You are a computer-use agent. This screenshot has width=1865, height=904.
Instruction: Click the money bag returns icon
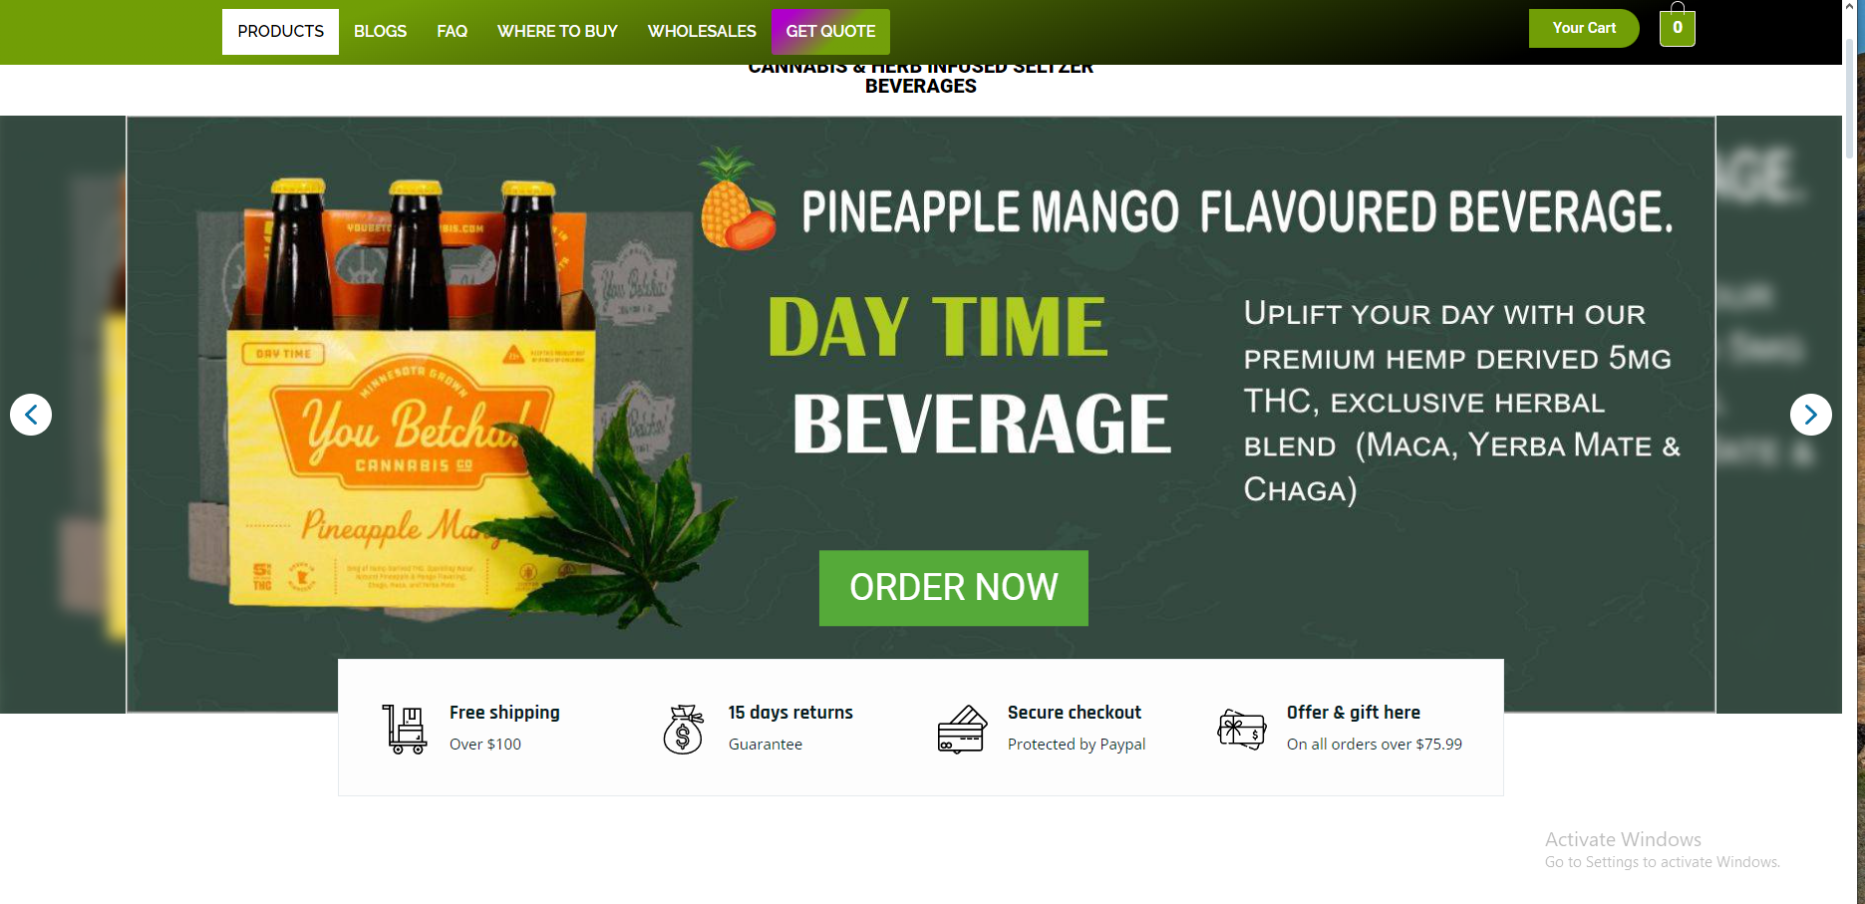[x=684, y=729]
